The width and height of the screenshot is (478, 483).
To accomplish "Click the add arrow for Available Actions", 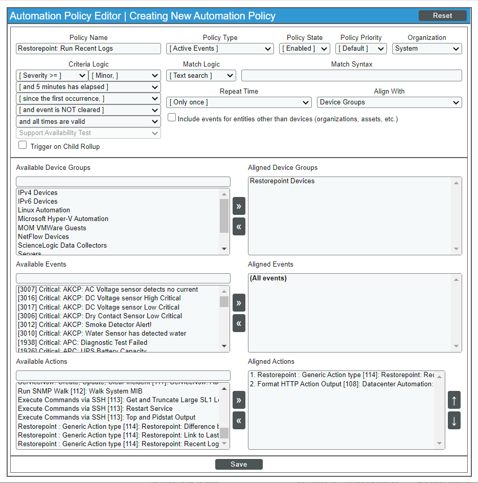I will click(239, 400).
